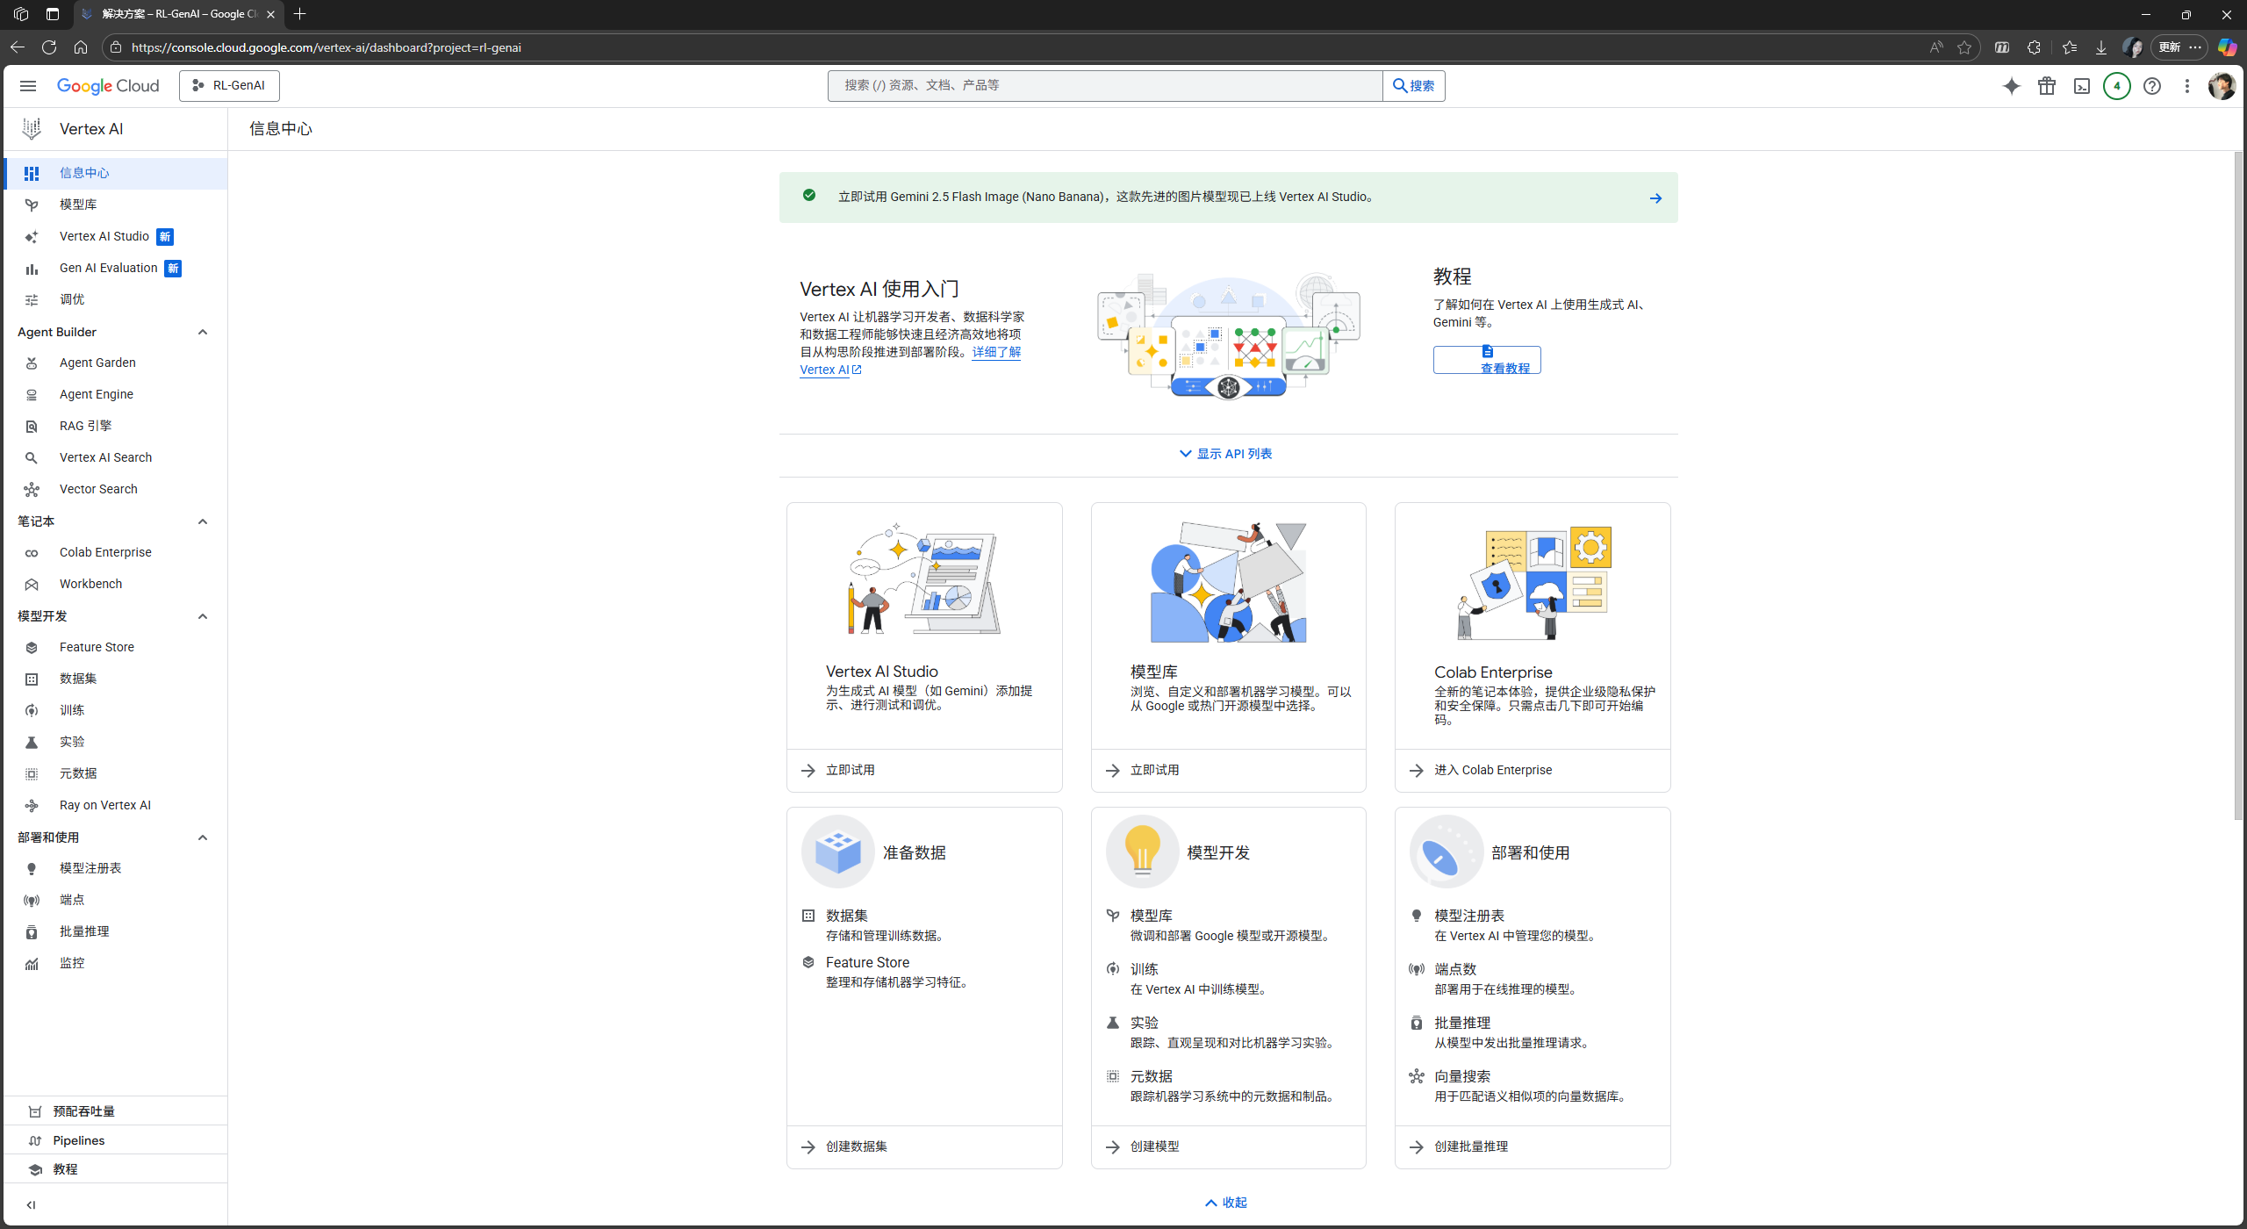Image resolution: width=2247 pixels, height=1229 pixels.
Task: Click 向量搜索 in 部署和使用 card
Action: tap(1462, 1076)
